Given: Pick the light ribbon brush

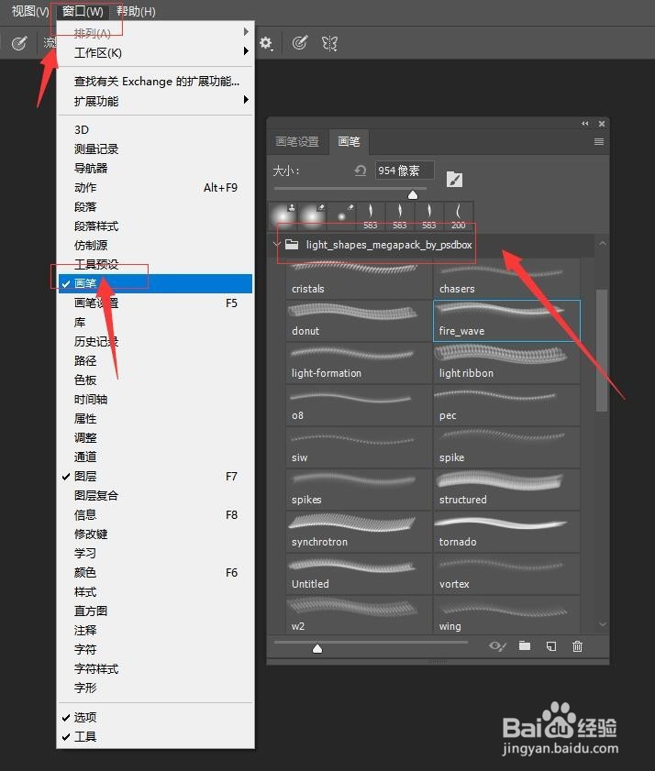Looking at the screenshot, I should pos(506,363).
